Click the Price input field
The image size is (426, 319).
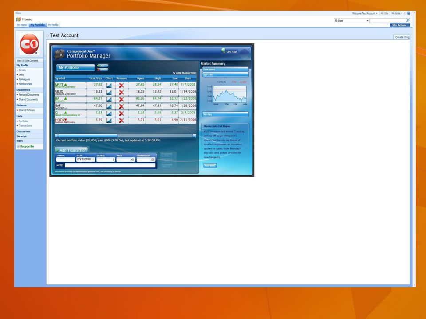[x=126, y=159]
